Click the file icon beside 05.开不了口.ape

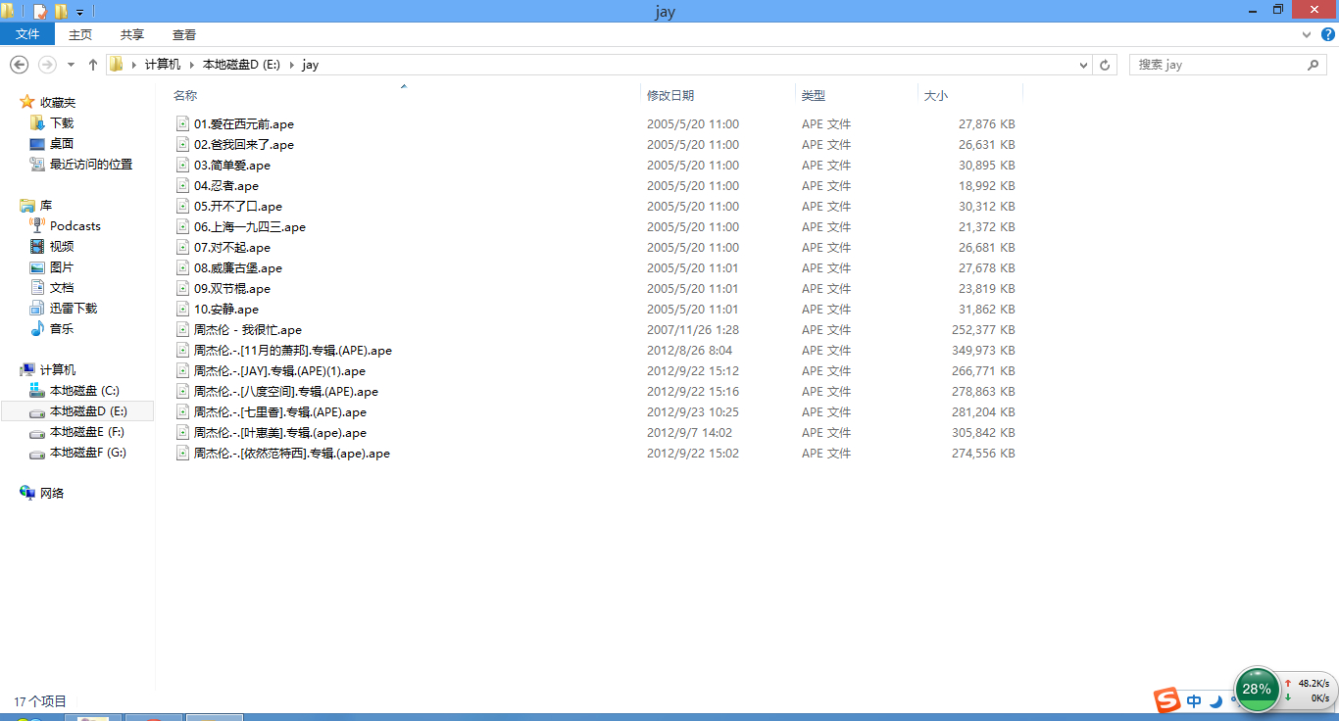pos(182,207)
